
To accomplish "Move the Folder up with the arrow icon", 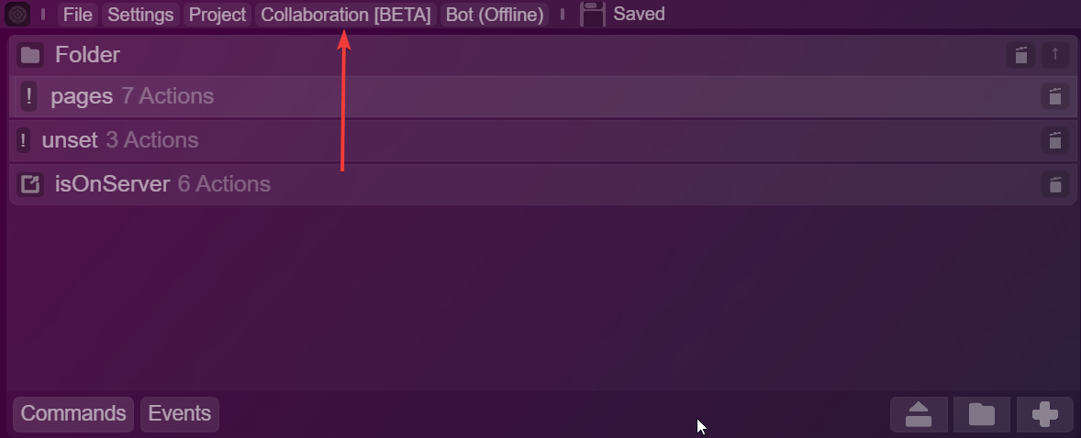I will pos(1054,55).
